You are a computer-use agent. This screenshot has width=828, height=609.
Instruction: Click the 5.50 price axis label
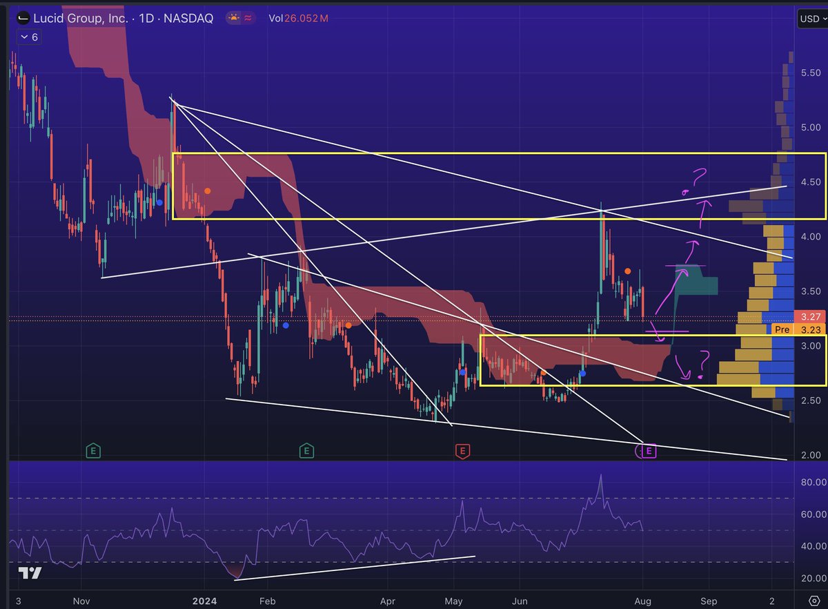click(x=811, y=72)
